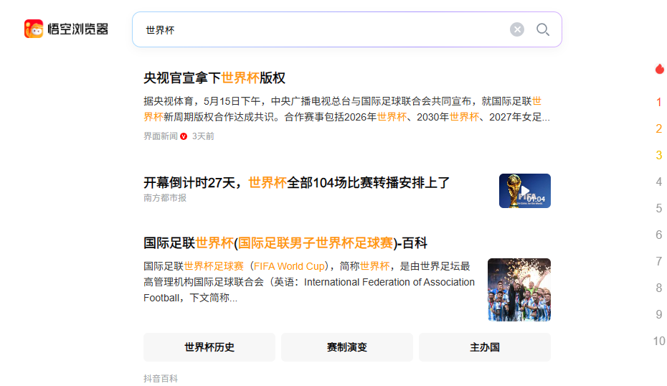Clear the search box with the X icon
The image size is (667, 386).
tap(517, 29)
